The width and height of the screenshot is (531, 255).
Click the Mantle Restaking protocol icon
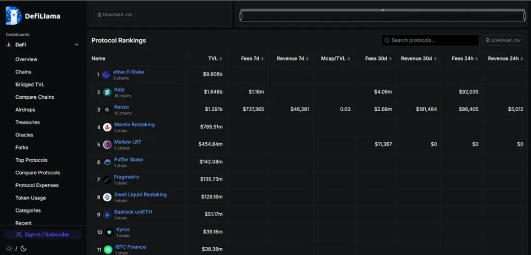click(x=107, y=127)
